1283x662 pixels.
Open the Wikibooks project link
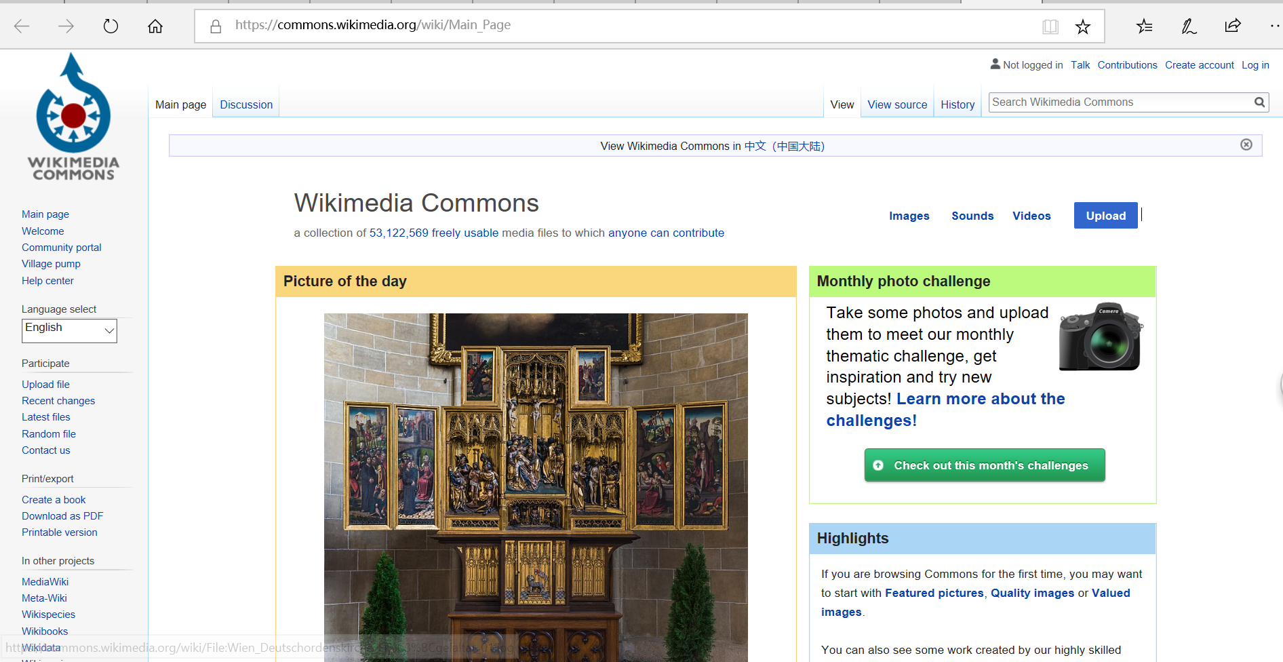coord(45,631)
